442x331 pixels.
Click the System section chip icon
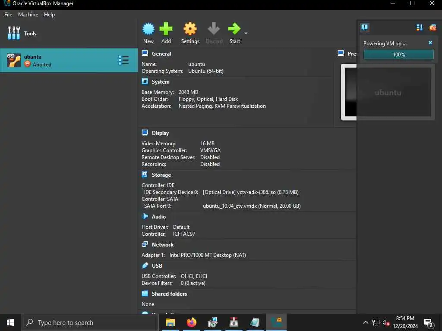coord(145,81)
